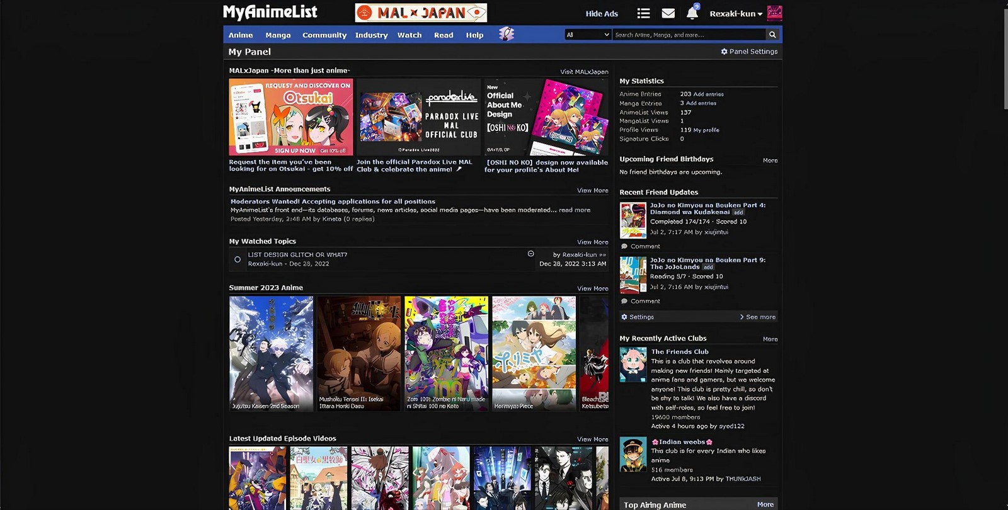Viewport: 1008px width, 510px height.
Task: Open the Moderators Wanted announcement
Action: tap(333, 201)
